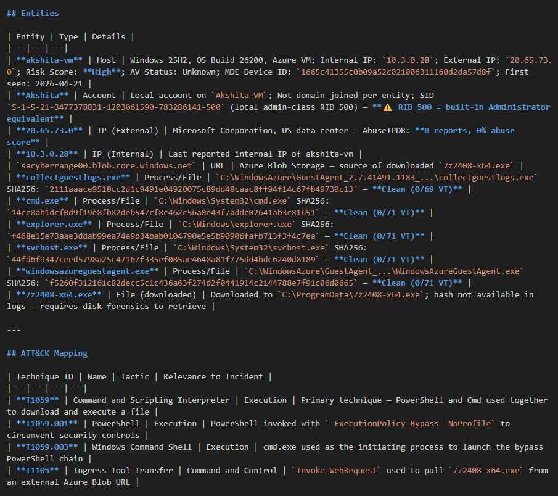Click the WindowsAzureGuestAgent.exe file path
The height and width of the screenshot is (496, 558).
click(384, 272)
